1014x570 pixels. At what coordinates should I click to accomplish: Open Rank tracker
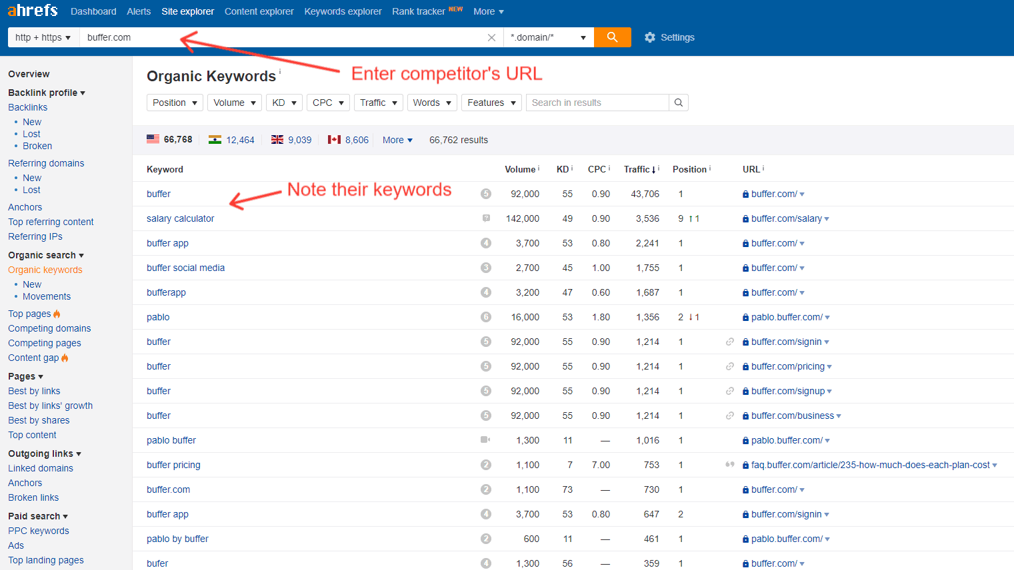point(419,11)
